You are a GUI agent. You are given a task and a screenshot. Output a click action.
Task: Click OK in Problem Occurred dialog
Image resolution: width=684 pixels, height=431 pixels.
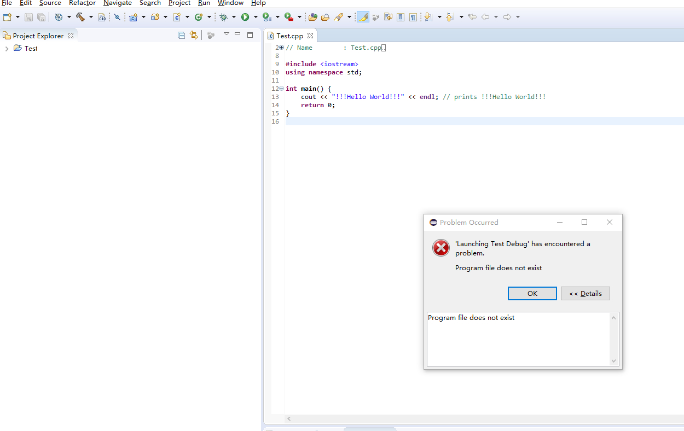coord(532,294)
